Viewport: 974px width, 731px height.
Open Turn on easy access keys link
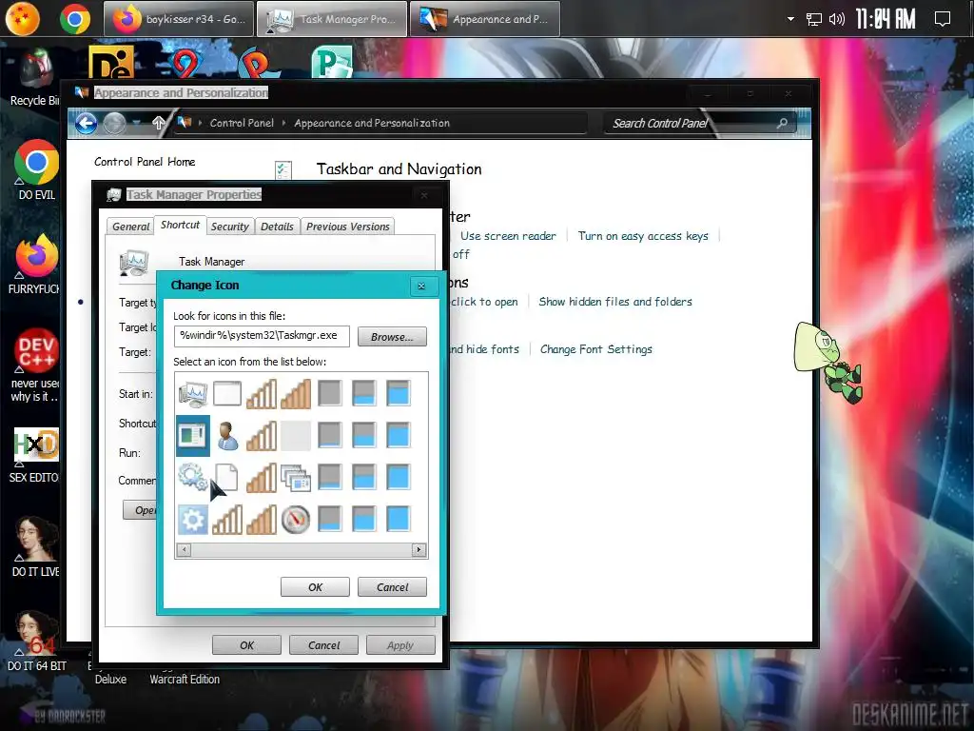(x=643, y=236)
